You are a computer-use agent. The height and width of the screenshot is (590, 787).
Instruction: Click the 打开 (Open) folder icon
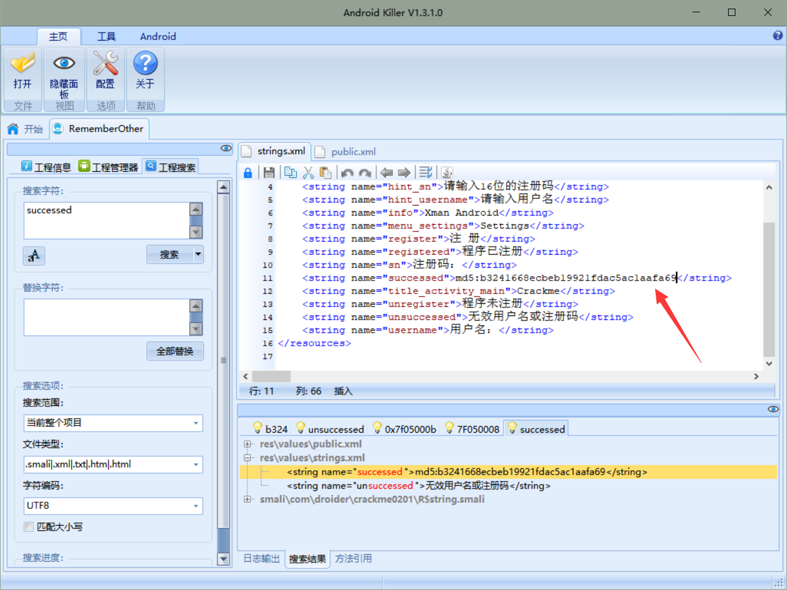(x=23, y=63)
